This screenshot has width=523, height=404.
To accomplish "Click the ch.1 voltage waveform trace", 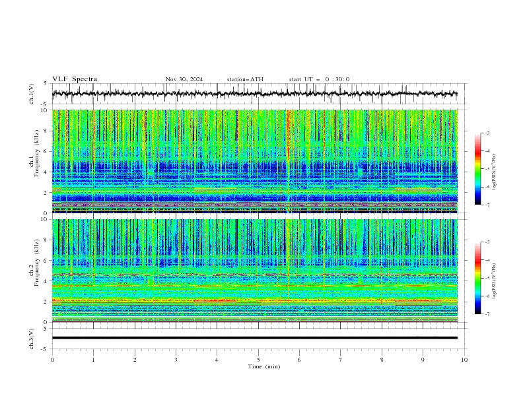I will pos(254,94).
